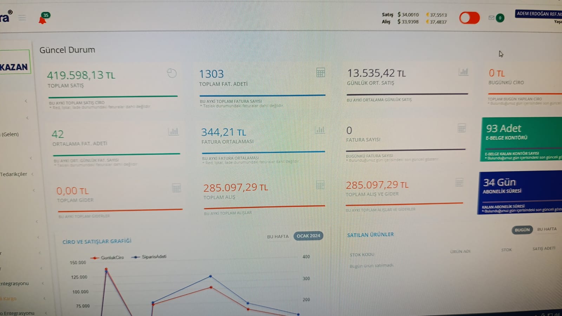
Task: Open the Kargo sidebar menu
Action: (x=8, y=298)
